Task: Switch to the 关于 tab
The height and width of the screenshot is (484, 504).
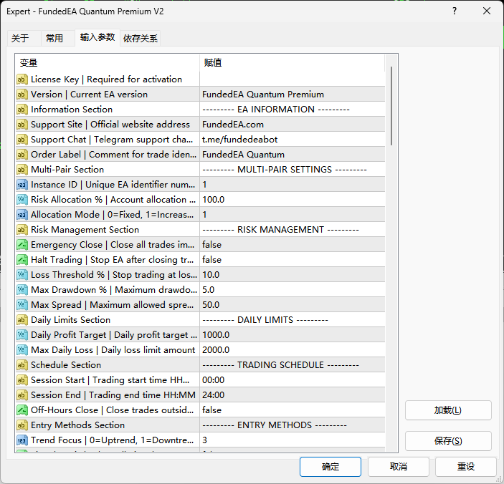Action: [21, 39]
